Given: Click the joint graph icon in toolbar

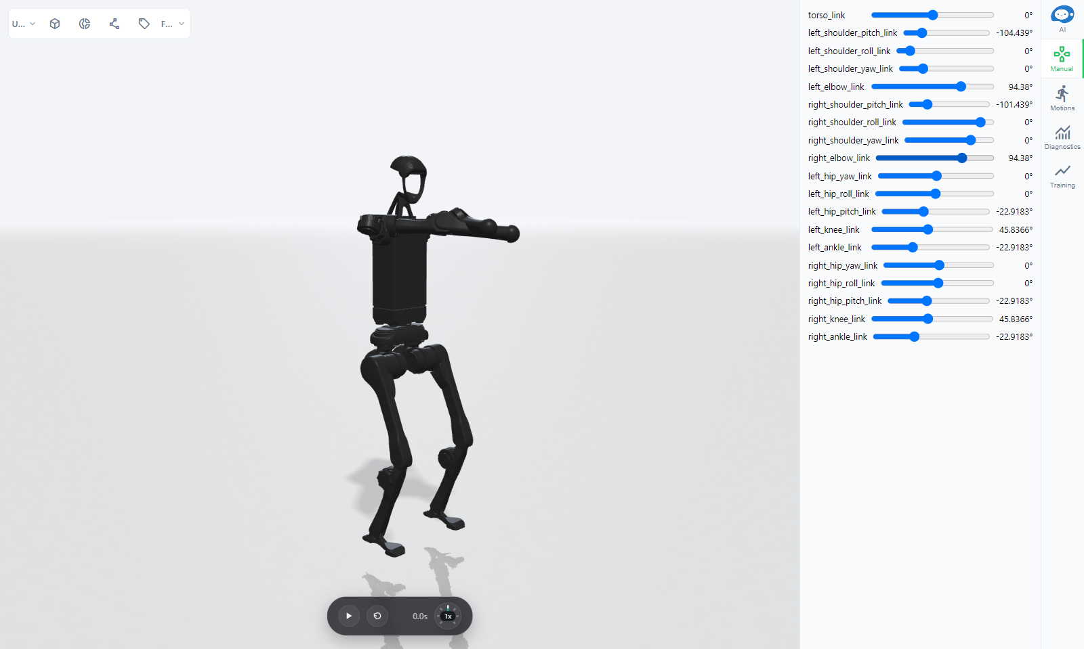Looking at the screenshot, I should (114, 24).
